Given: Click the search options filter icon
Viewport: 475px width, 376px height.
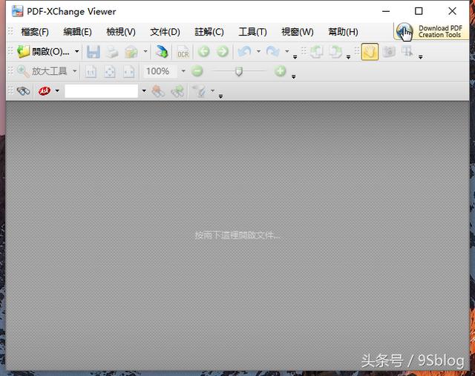Looking at the screenshot, I should pos(200,90).
